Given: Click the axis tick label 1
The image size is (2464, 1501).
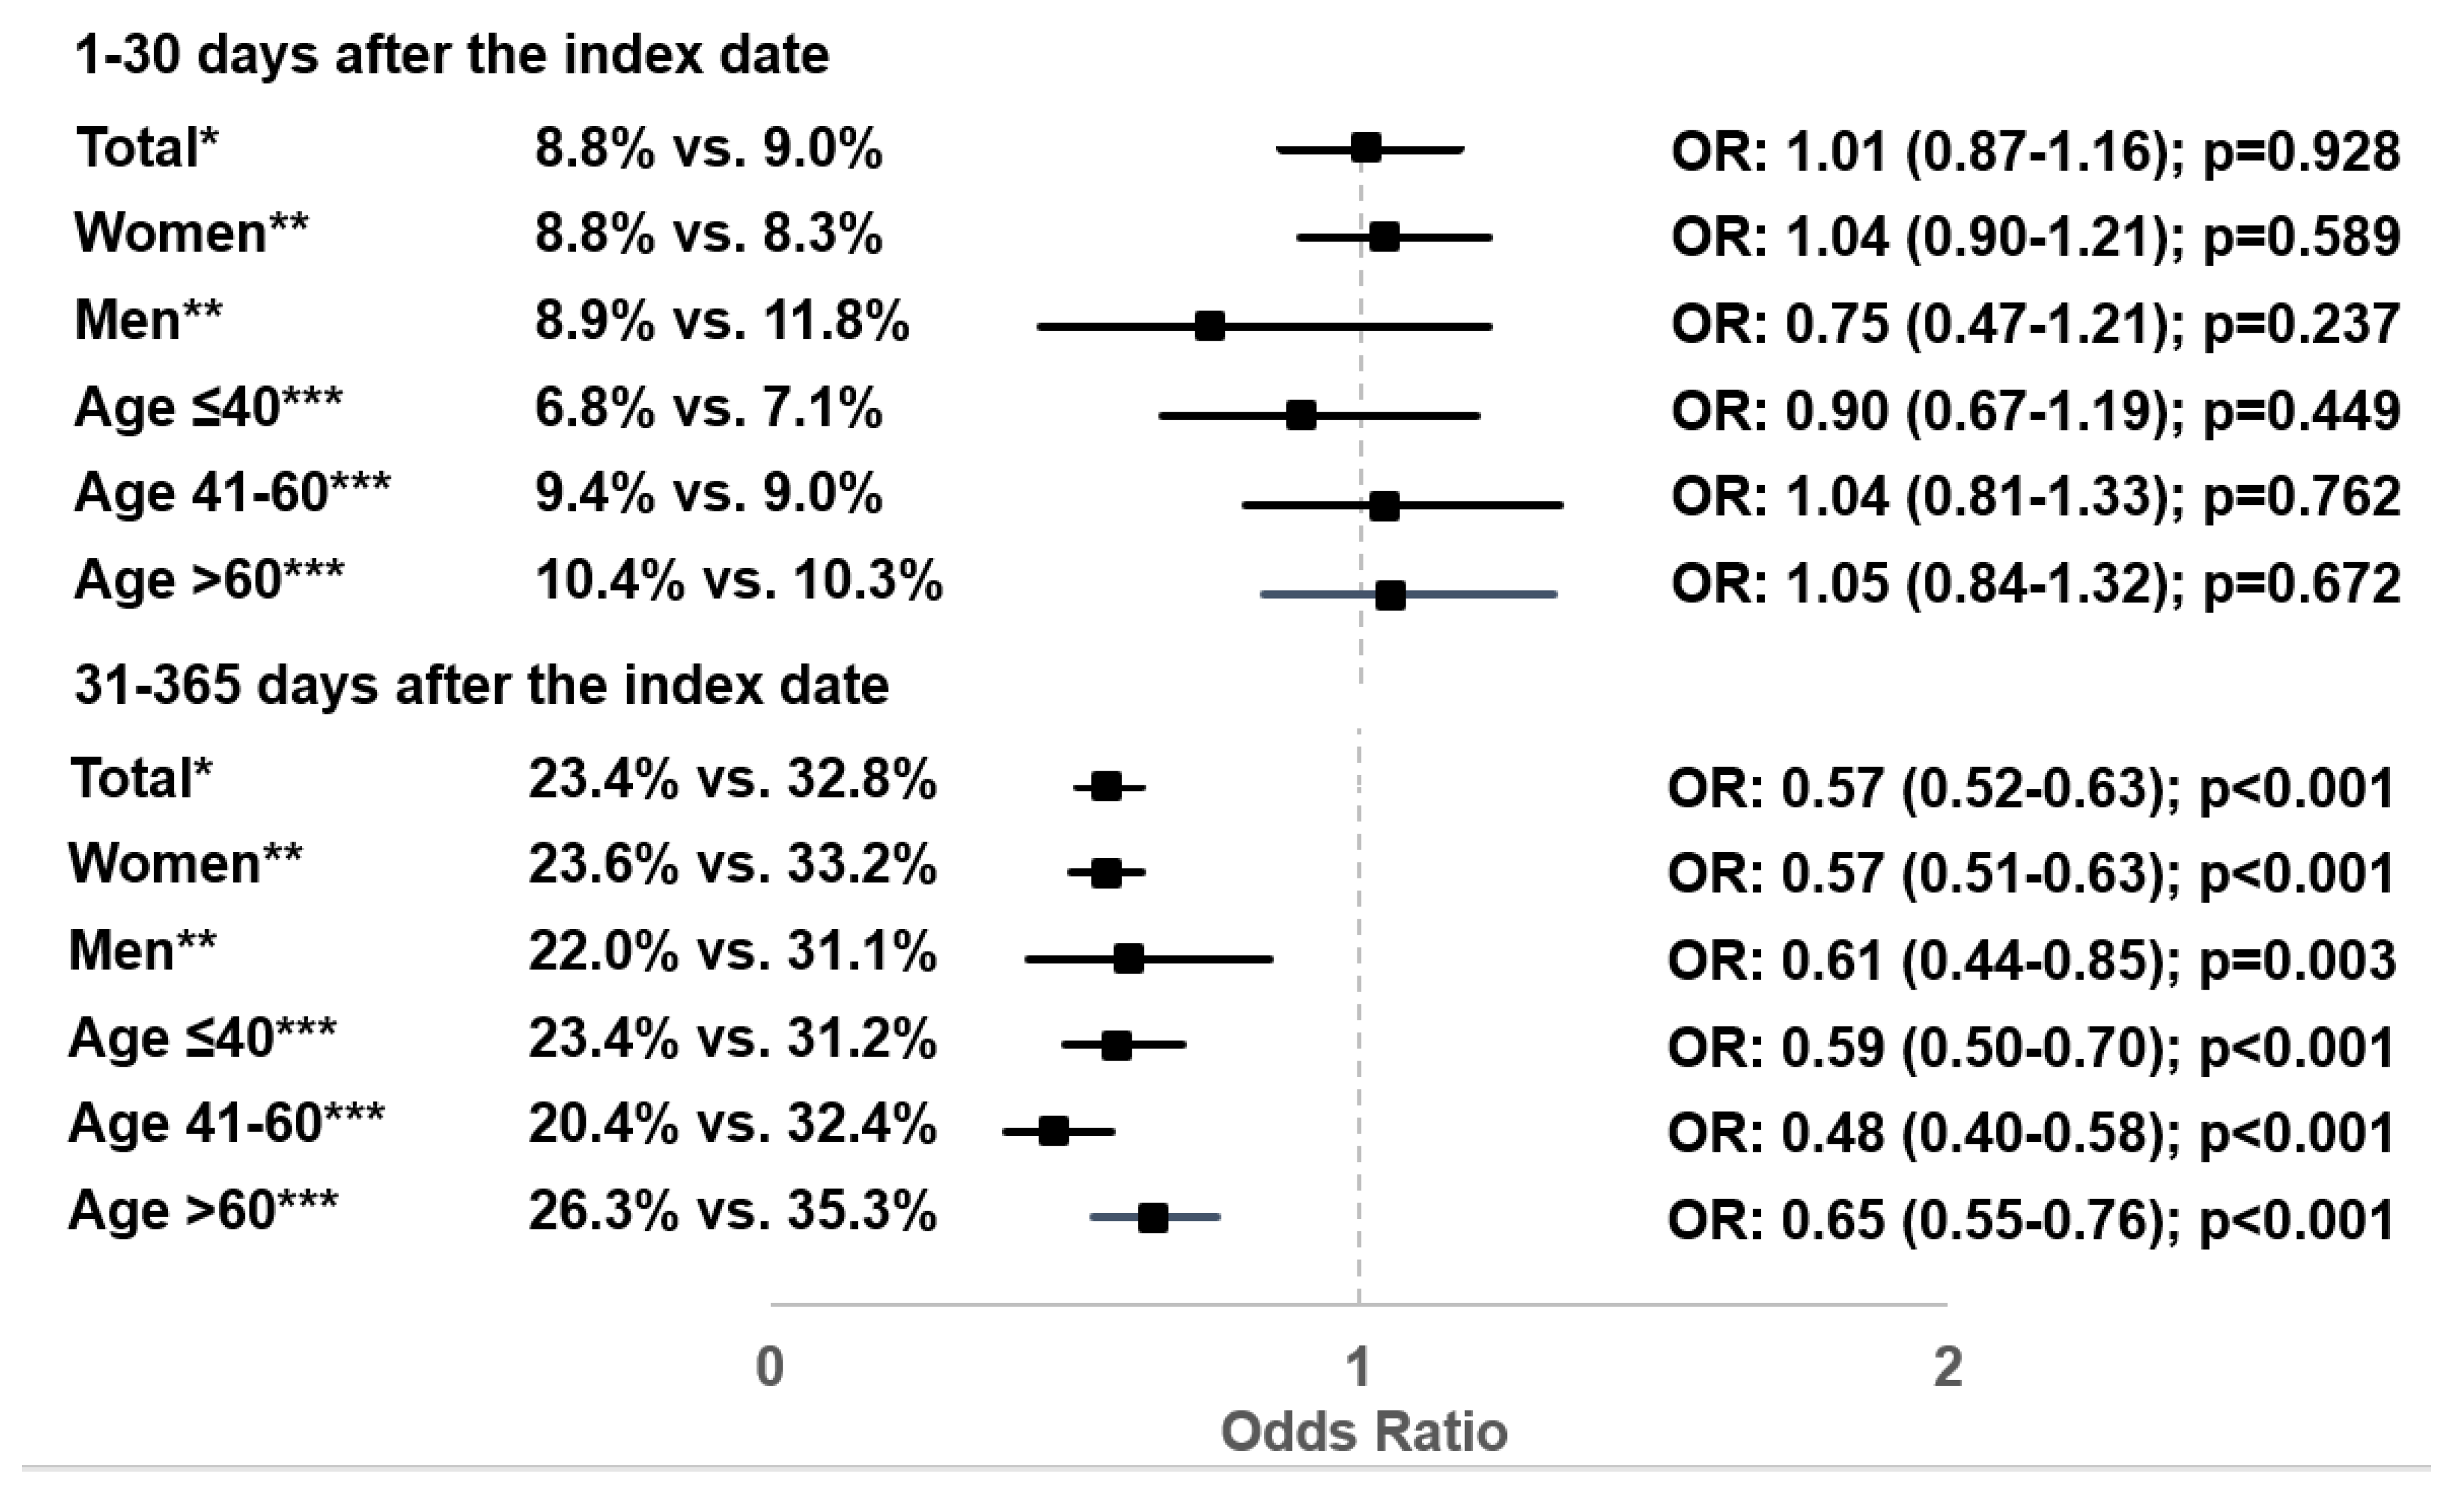Looking at the screenshot, I should 1358,1367.
